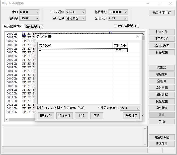Viewport: 177px width, 155px height.
Task: Select the 写数据缓冲区 tab
Action: 13,27
